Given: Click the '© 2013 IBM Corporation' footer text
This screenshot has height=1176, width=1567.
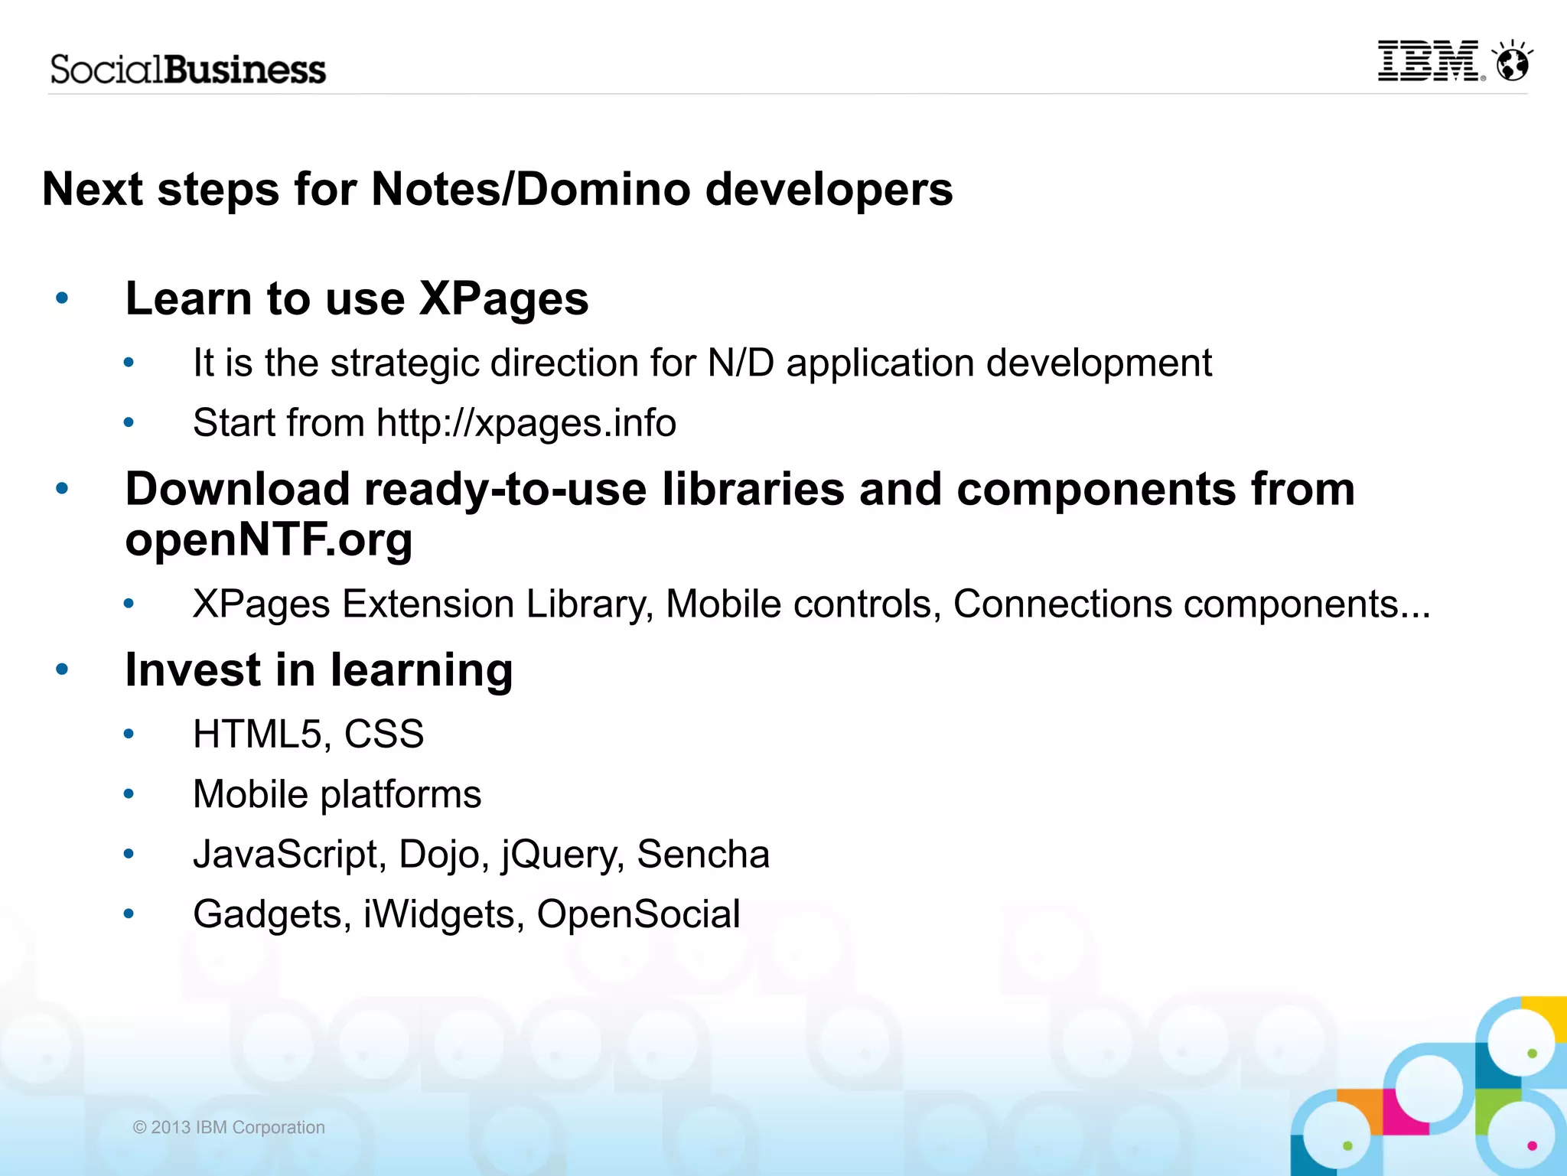Looking at the screenshot, I should (x=229, y=1127).
